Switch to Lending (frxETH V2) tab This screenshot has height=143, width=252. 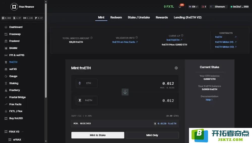pos(187,18)
